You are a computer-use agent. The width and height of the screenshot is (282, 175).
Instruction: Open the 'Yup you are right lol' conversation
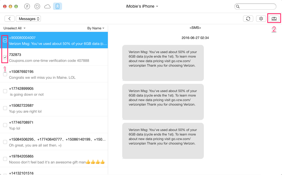click(x=54, y=108)
